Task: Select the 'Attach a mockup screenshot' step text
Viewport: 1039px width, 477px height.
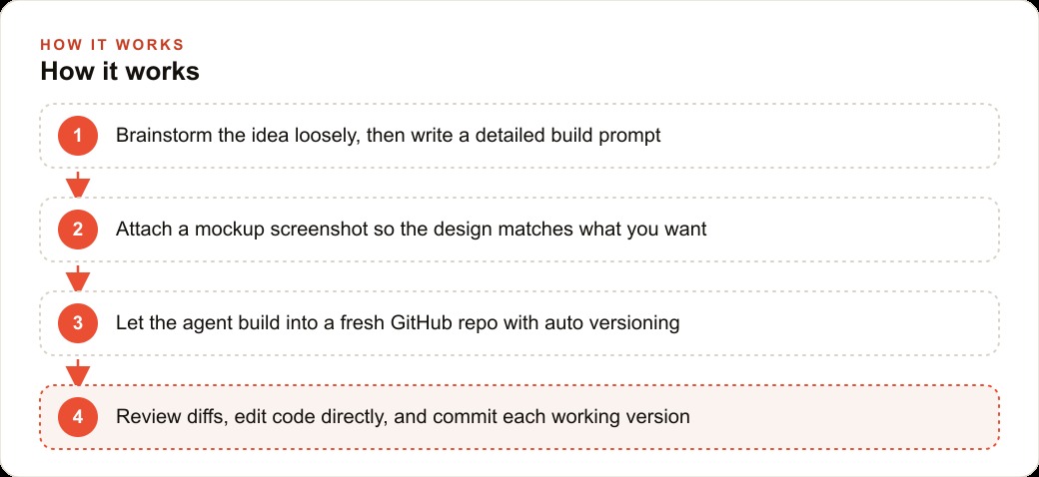Action: click(x=412, y=230)
